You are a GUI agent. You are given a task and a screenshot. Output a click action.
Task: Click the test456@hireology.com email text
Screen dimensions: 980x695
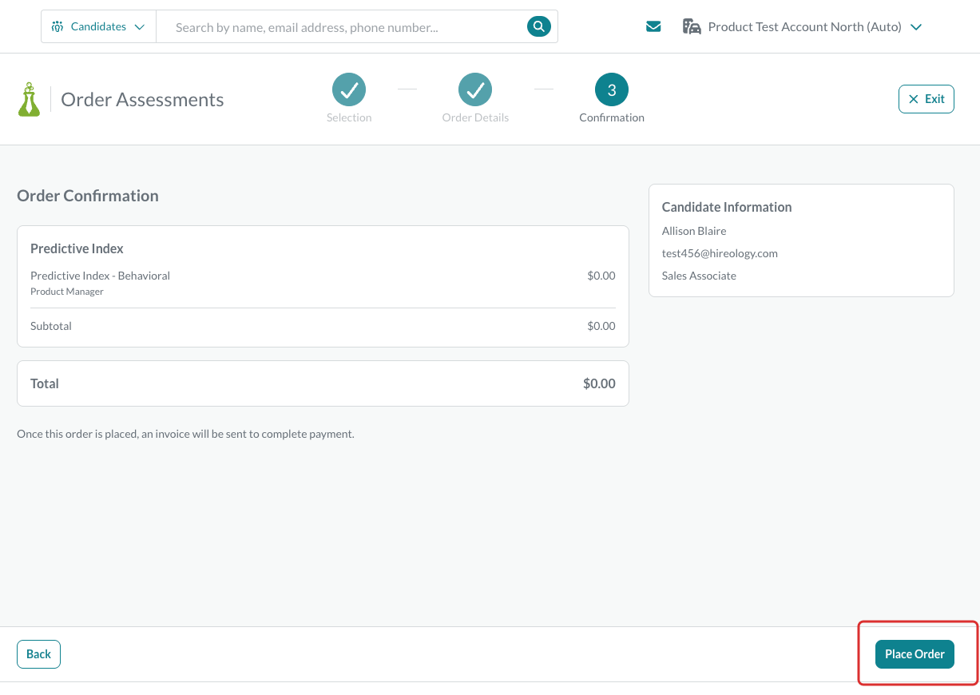[720, 253]
